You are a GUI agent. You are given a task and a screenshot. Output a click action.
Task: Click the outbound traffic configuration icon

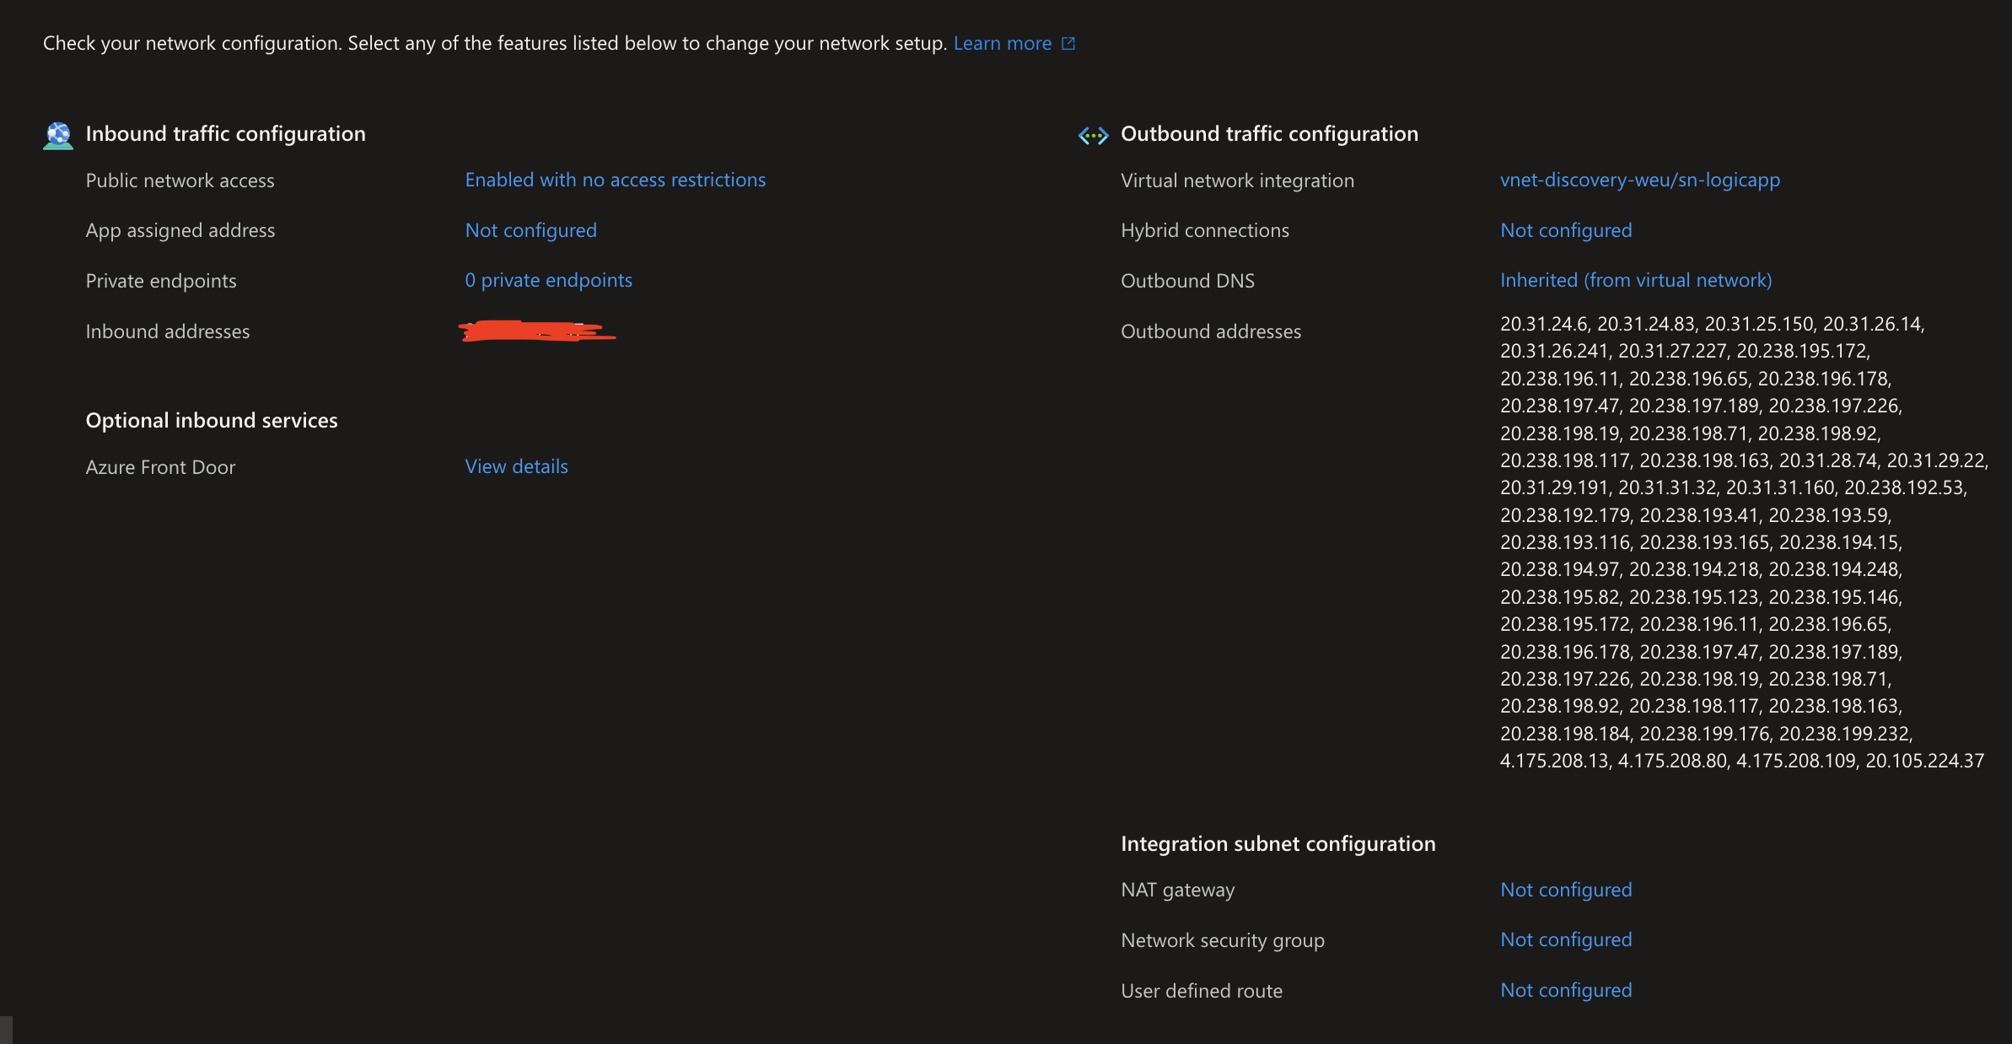point(1091,132)
